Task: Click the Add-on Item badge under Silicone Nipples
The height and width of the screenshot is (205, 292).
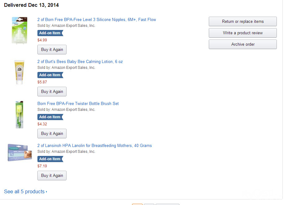Action: point(50,33)
